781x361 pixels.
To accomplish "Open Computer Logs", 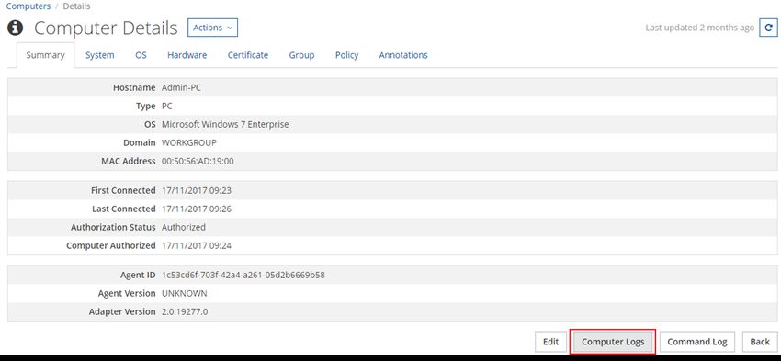I will [613, 342].
